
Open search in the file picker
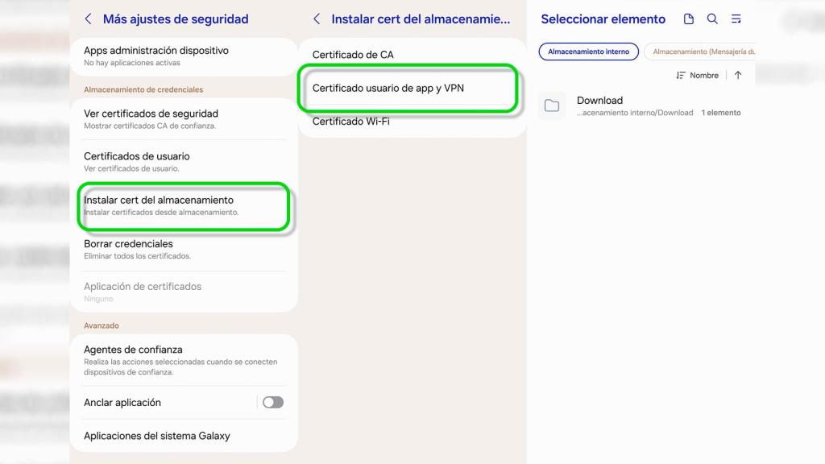point(712,19)
